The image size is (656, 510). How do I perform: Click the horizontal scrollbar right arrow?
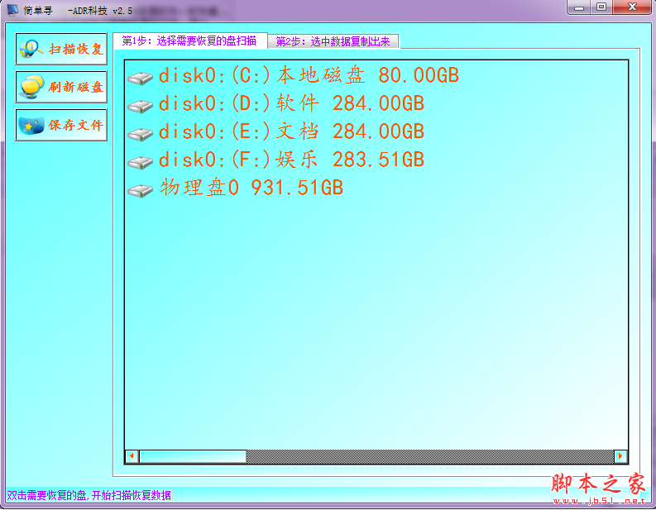[620, 456]
